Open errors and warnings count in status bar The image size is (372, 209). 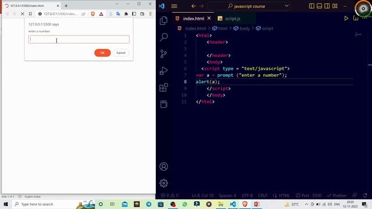(170, 196)
